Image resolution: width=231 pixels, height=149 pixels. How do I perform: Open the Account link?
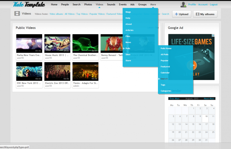tap(203, 5)
